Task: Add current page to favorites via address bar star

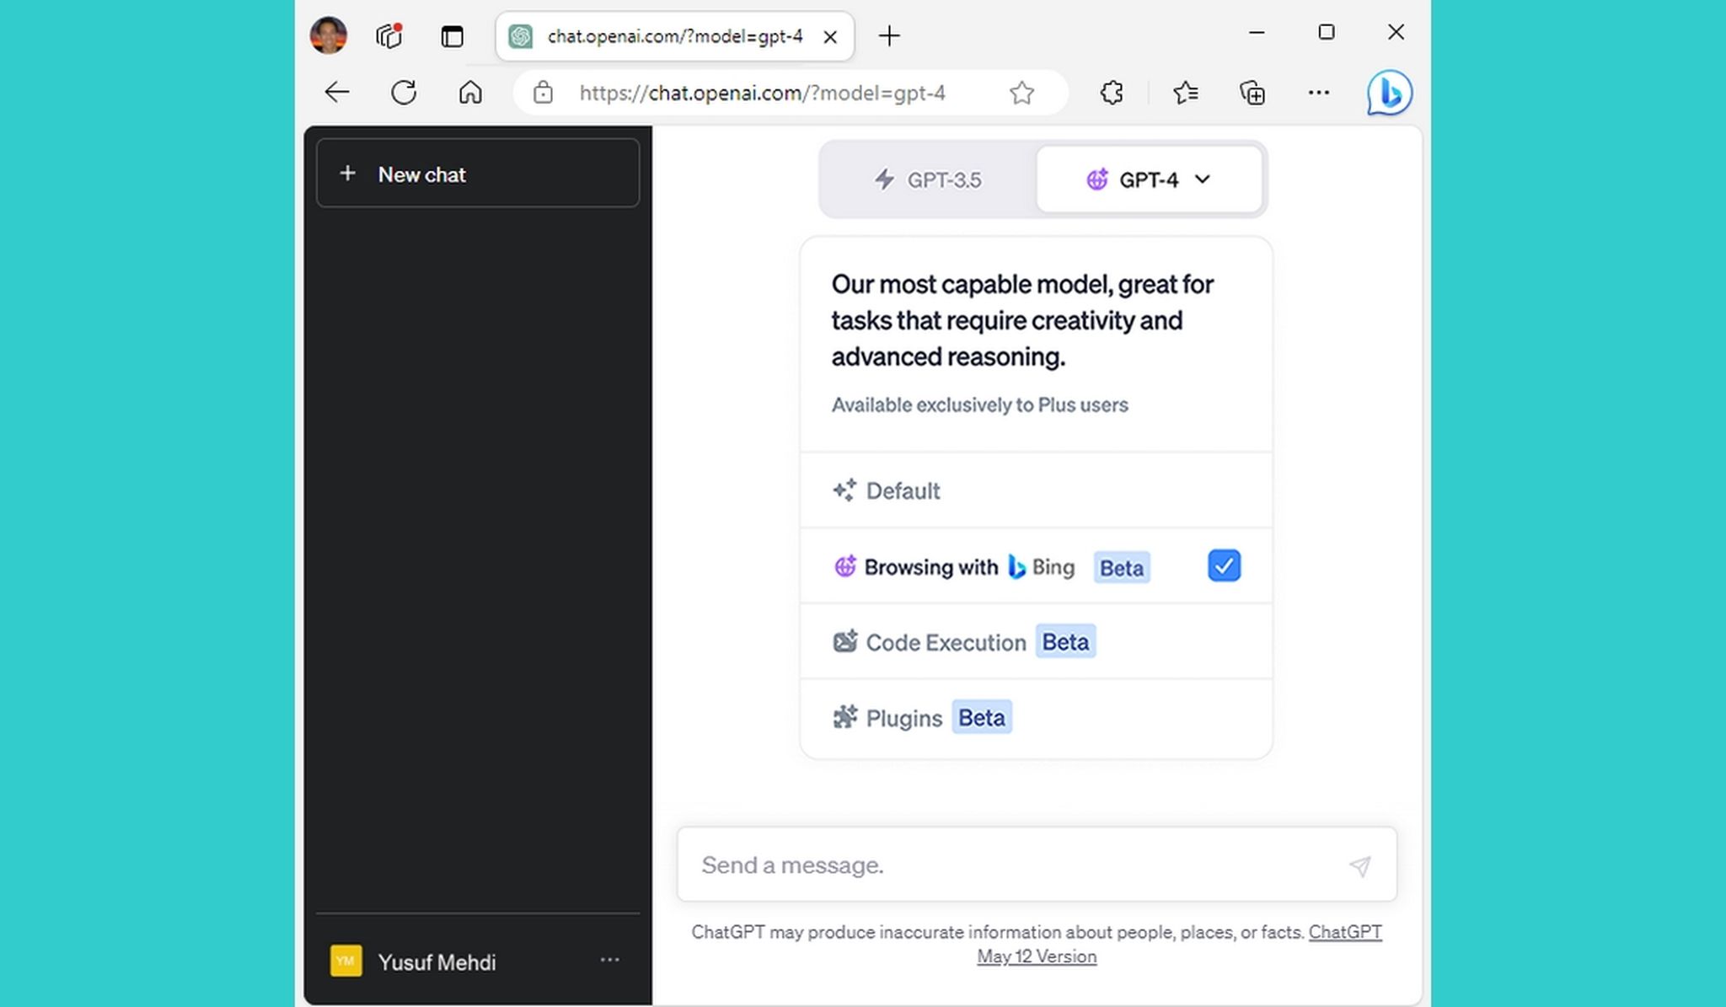Action: point(1021,93)
